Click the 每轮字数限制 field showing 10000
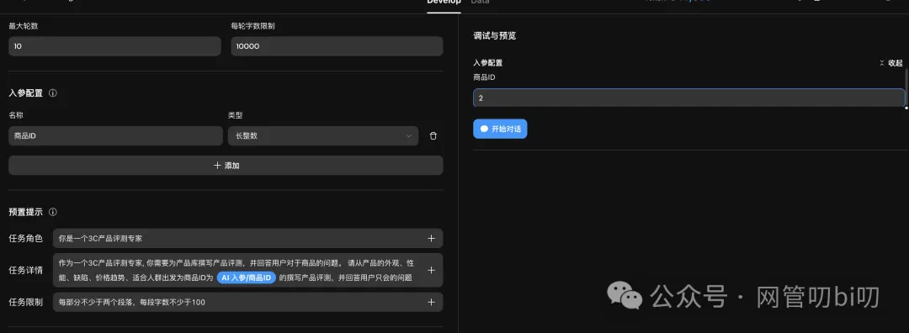Screen dimensions: 909x333 click(337, 46)
